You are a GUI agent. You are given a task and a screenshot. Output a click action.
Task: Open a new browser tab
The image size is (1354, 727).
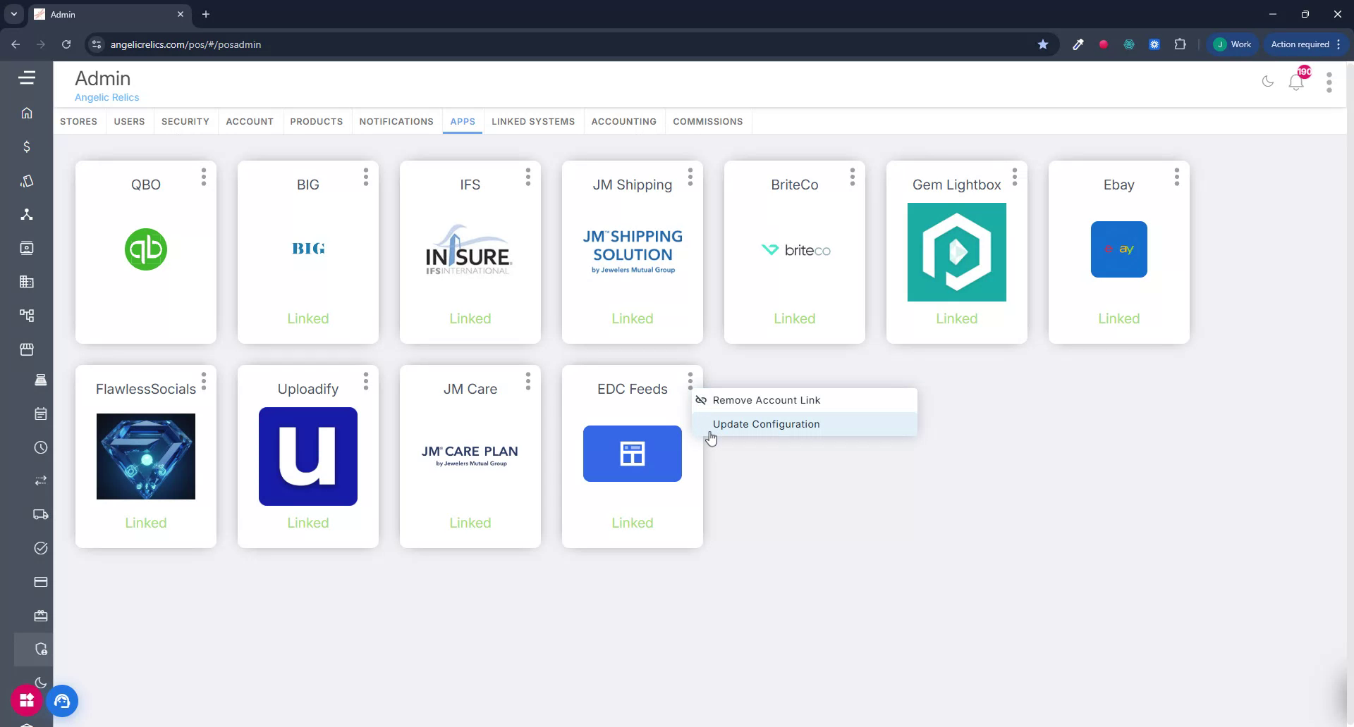(x=206, y=14)
